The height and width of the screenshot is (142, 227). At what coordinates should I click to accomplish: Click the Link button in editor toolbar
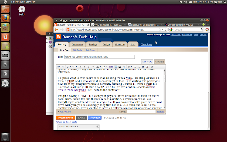[x=111, y=67]
